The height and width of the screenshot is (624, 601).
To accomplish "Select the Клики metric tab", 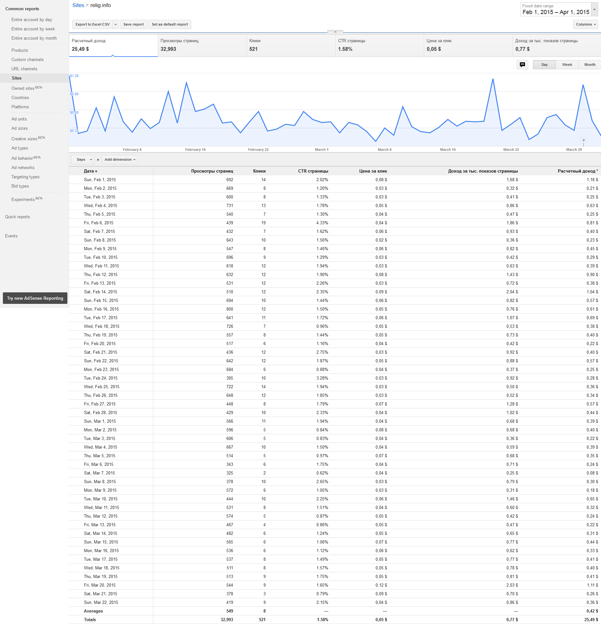I will (291, 45).
